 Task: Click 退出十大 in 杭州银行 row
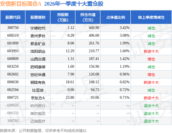click(x=151, y=106)
